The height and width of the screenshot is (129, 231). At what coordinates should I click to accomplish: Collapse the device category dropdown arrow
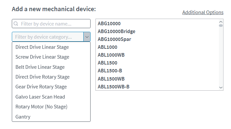(x=87, y=37)
